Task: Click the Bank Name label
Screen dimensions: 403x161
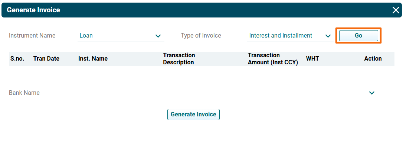Action: coord(24,93)
